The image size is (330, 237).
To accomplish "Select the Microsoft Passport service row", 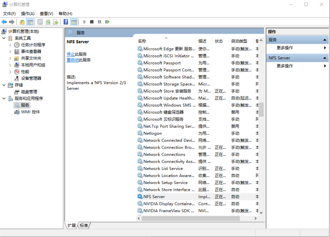I will coord(198,63).
